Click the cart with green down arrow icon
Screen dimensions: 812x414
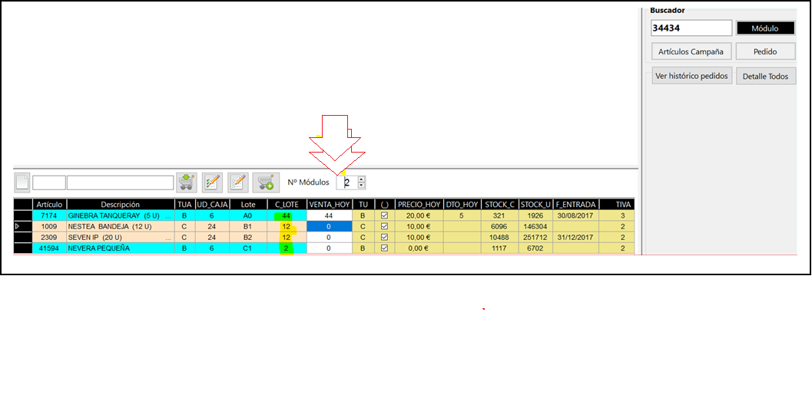click(187, 182)
